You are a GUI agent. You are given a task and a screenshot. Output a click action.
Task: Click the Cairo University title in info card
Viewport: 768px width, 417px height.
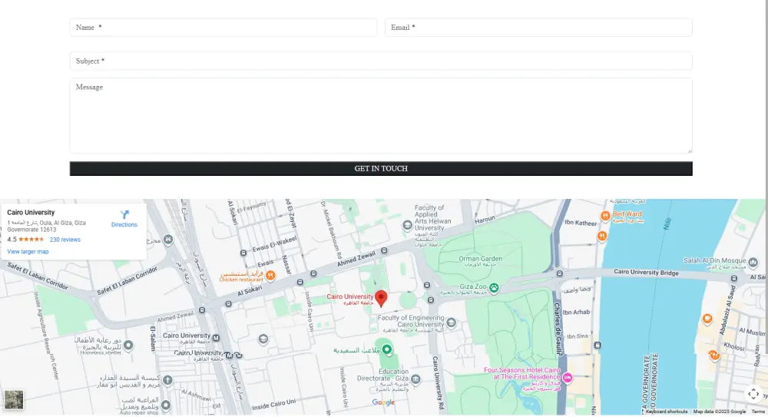pyautogui.click(x=31, y=212)
